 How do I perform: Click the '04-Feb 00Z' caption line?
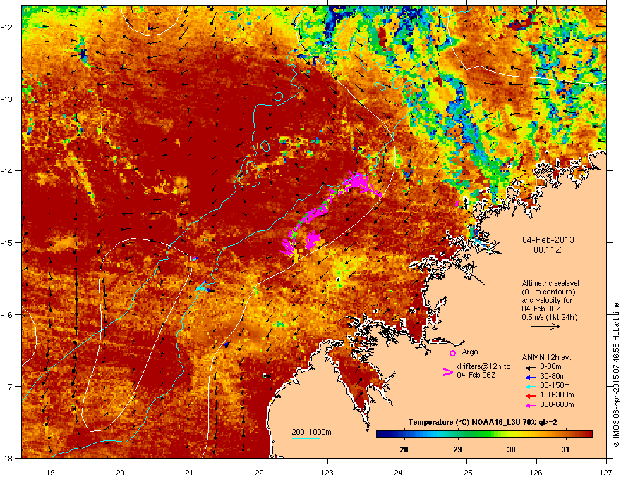pos(541,309)
